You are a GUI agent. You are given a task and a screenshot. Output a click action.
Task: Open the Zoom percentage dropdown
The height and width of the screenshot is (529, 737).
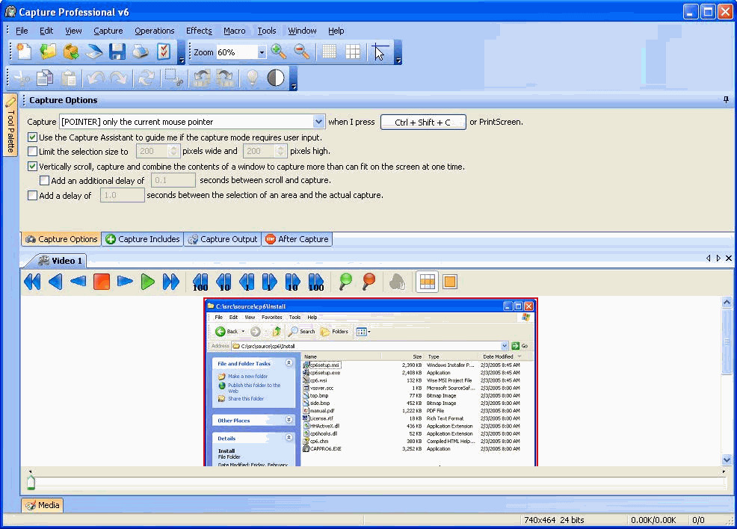[x=262, y=52]
